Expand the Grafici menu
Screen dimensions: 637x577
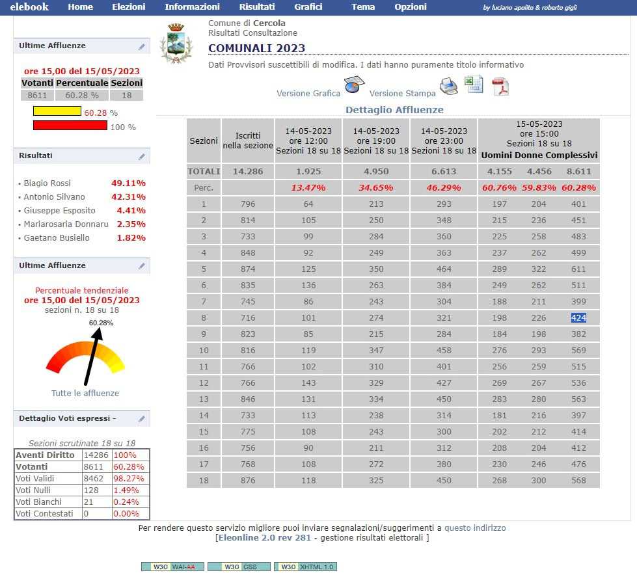coord(308,7)
